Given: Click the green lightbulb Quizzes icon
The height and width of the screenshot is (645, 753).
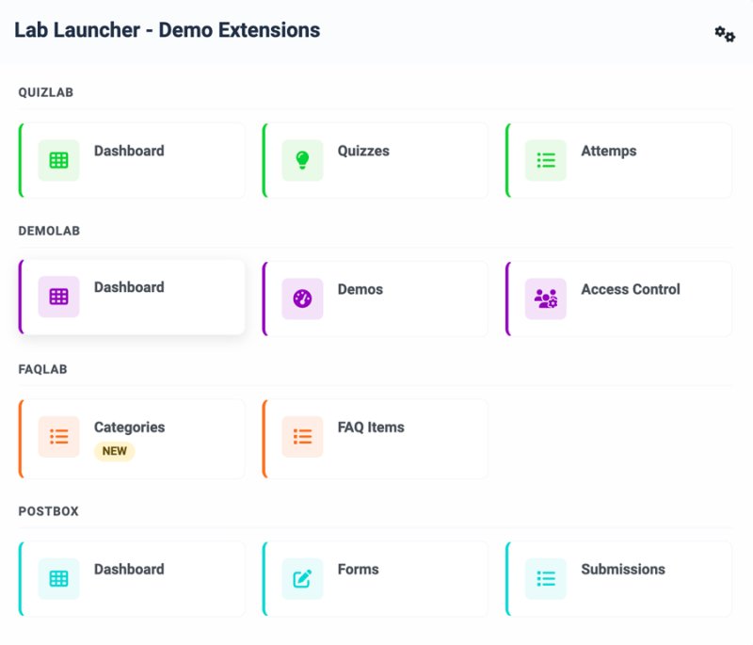Looking at the screenshot, I should 302,160.
